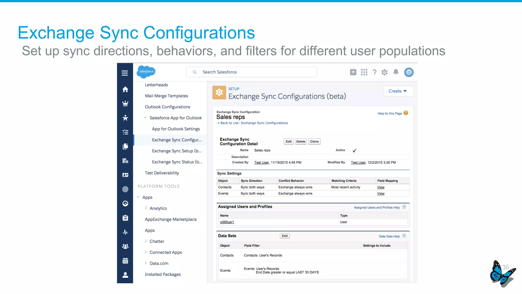Screen dimensions: 522x294
Task: Open the Feed pulse icon
Action: 125,232
